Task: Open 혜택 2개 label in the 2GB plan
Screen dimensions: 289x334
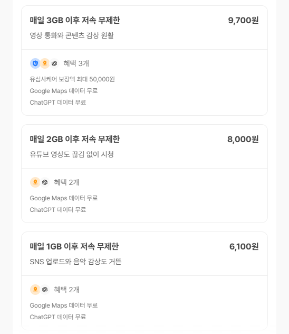Action: pyautogui.click(x=66, y=182)
